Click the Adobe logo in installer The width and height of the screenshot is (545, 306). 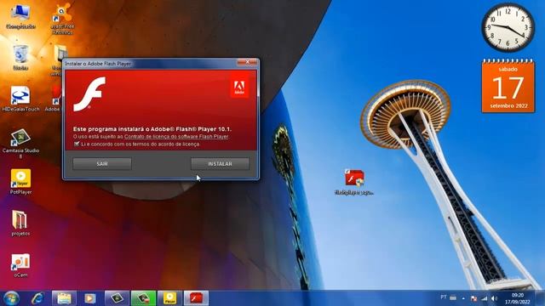239,87
